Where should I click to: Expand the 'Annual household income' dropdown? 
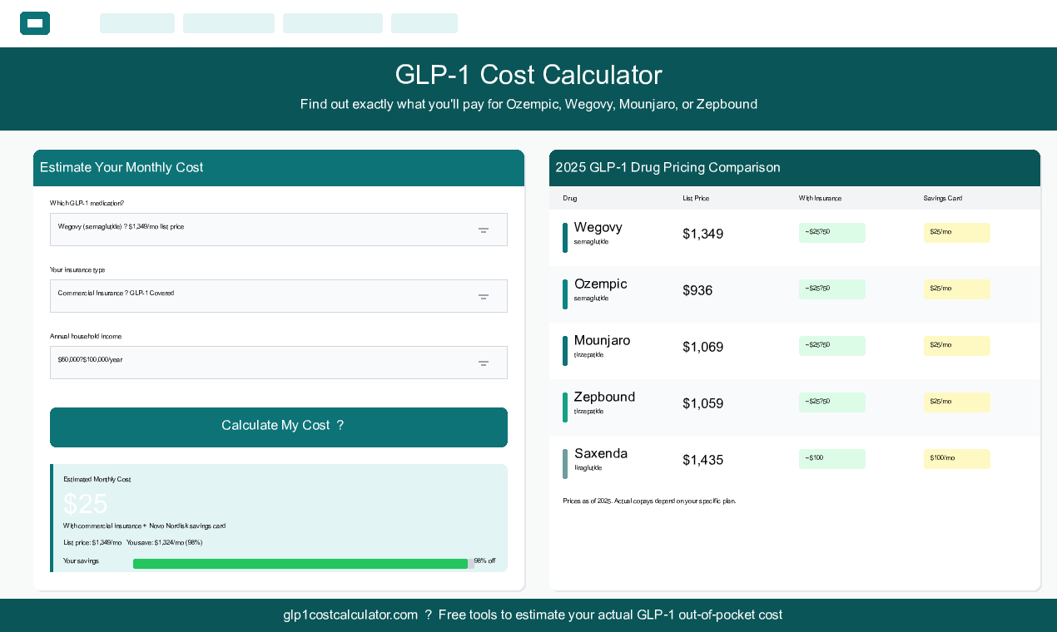coord(279,363)
